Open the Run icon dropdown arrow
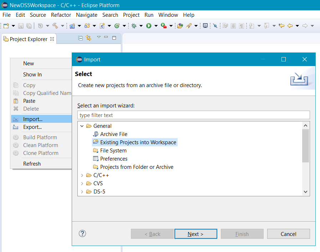Image resolution: width=320 pixels, height=252 pixels. (156, 26)
